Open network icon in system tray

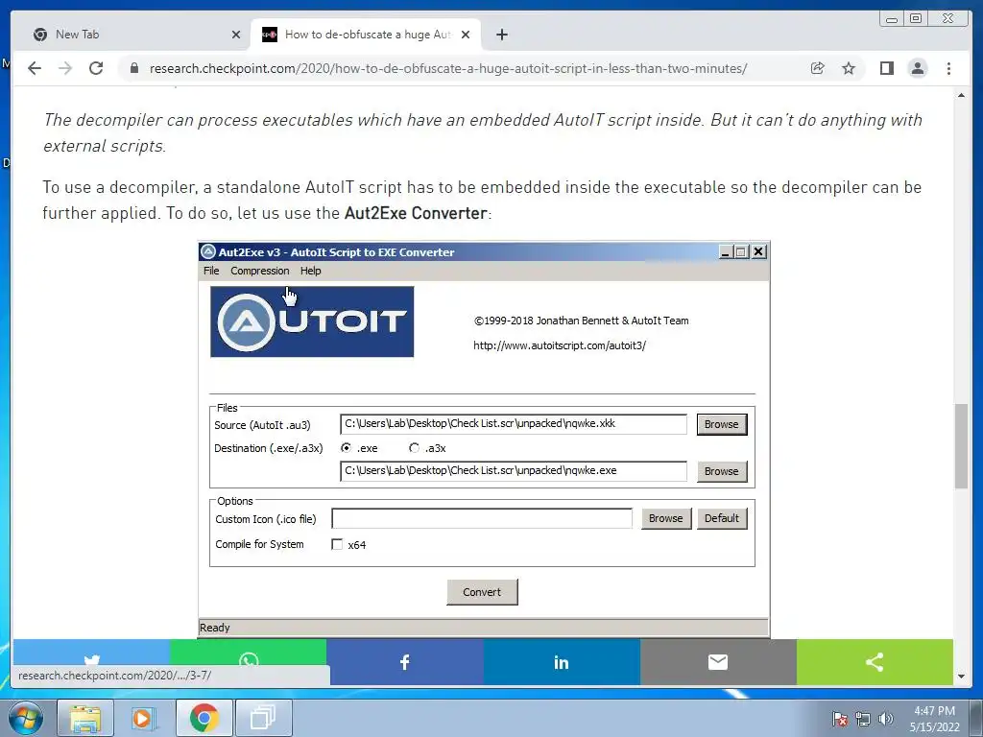[x=863, y=719]
